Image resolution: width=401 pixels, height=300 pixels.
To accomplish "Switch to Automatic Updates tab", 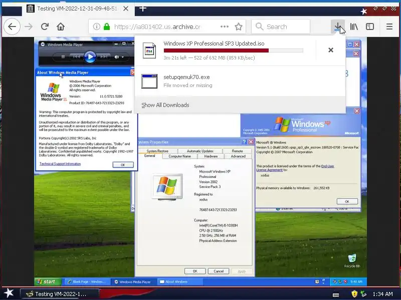I will point(200,151).
